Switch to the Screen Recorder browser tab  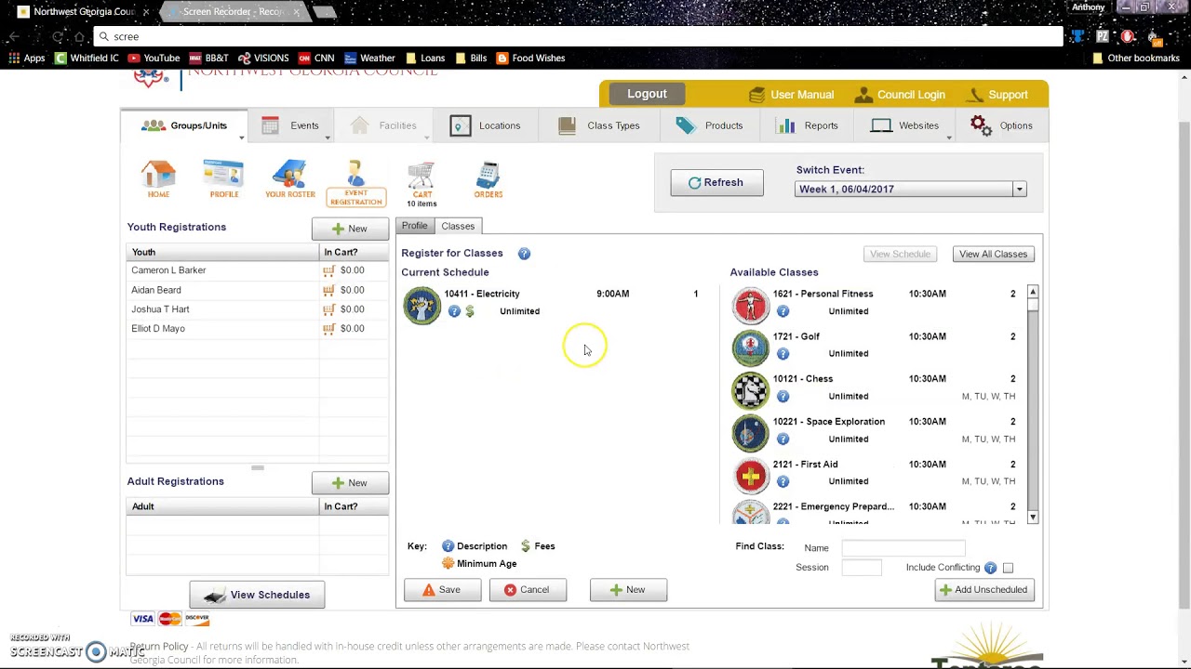pyautogui.click(x=233, y=11)
